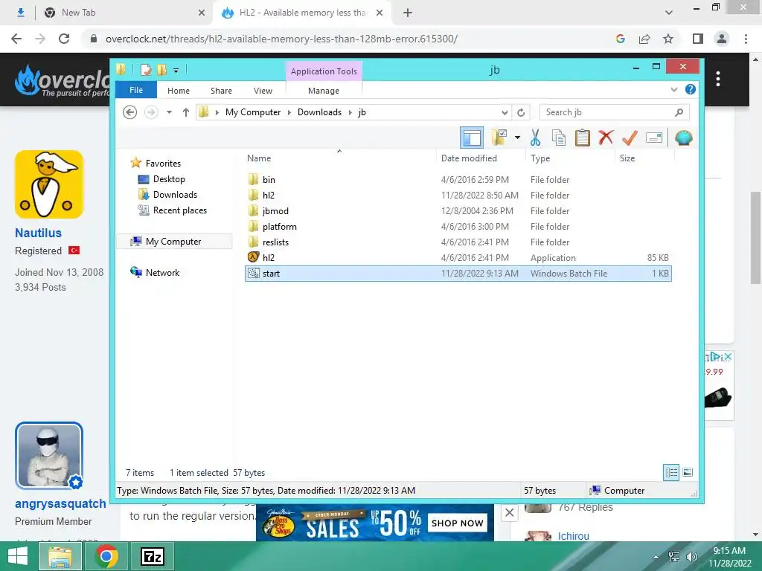Click Chrome share page icon
762x571 pixels.
644,39
